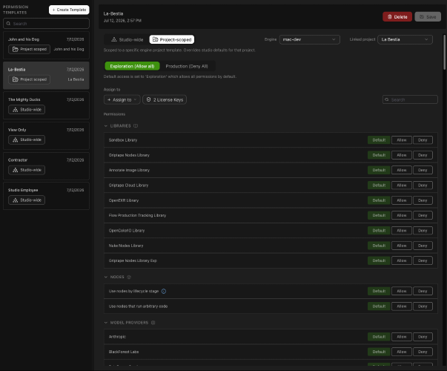Click the Create Template button

click(x=69, y=10)
